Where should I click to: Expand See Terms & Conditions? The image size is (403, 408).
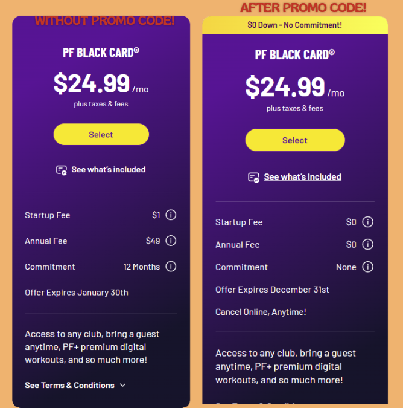point(69,385)
